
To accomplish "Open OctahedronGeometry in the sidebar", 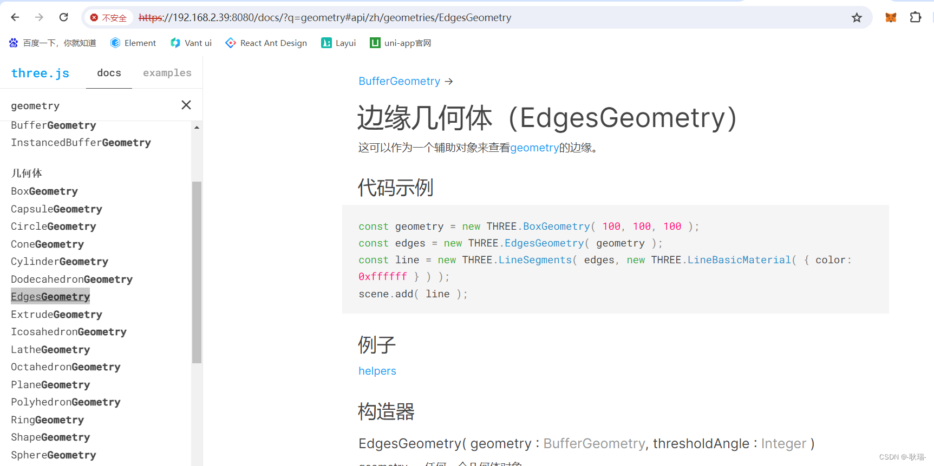I will pyautogui.click(x=66, y=367).
